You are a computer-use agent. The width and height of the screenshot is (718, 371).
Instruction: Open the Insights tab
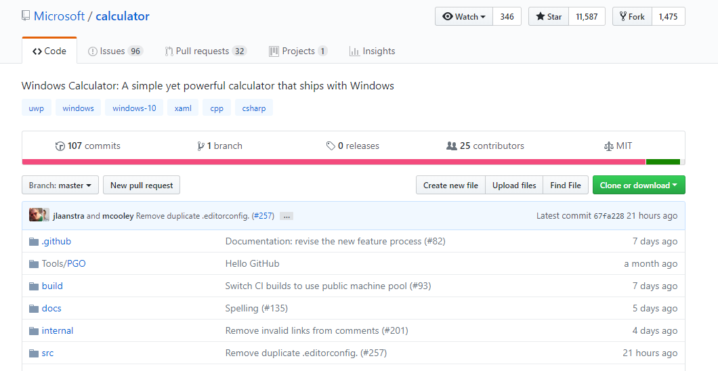373,51
